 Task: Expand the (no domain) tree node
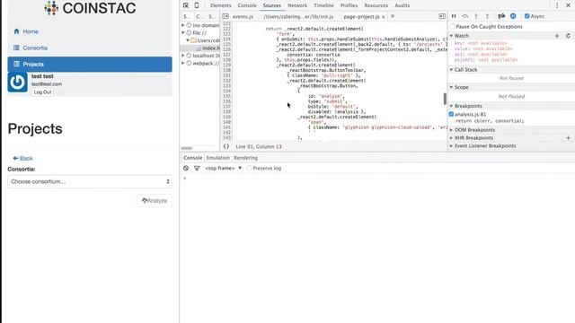183,25
